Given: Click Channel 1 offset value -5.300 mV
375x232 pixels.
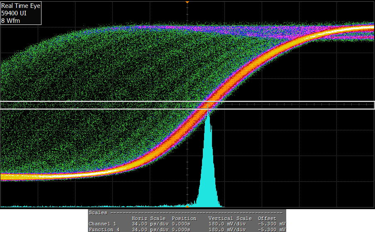Looking at the screenshot, I should click(x=270, y=224).
